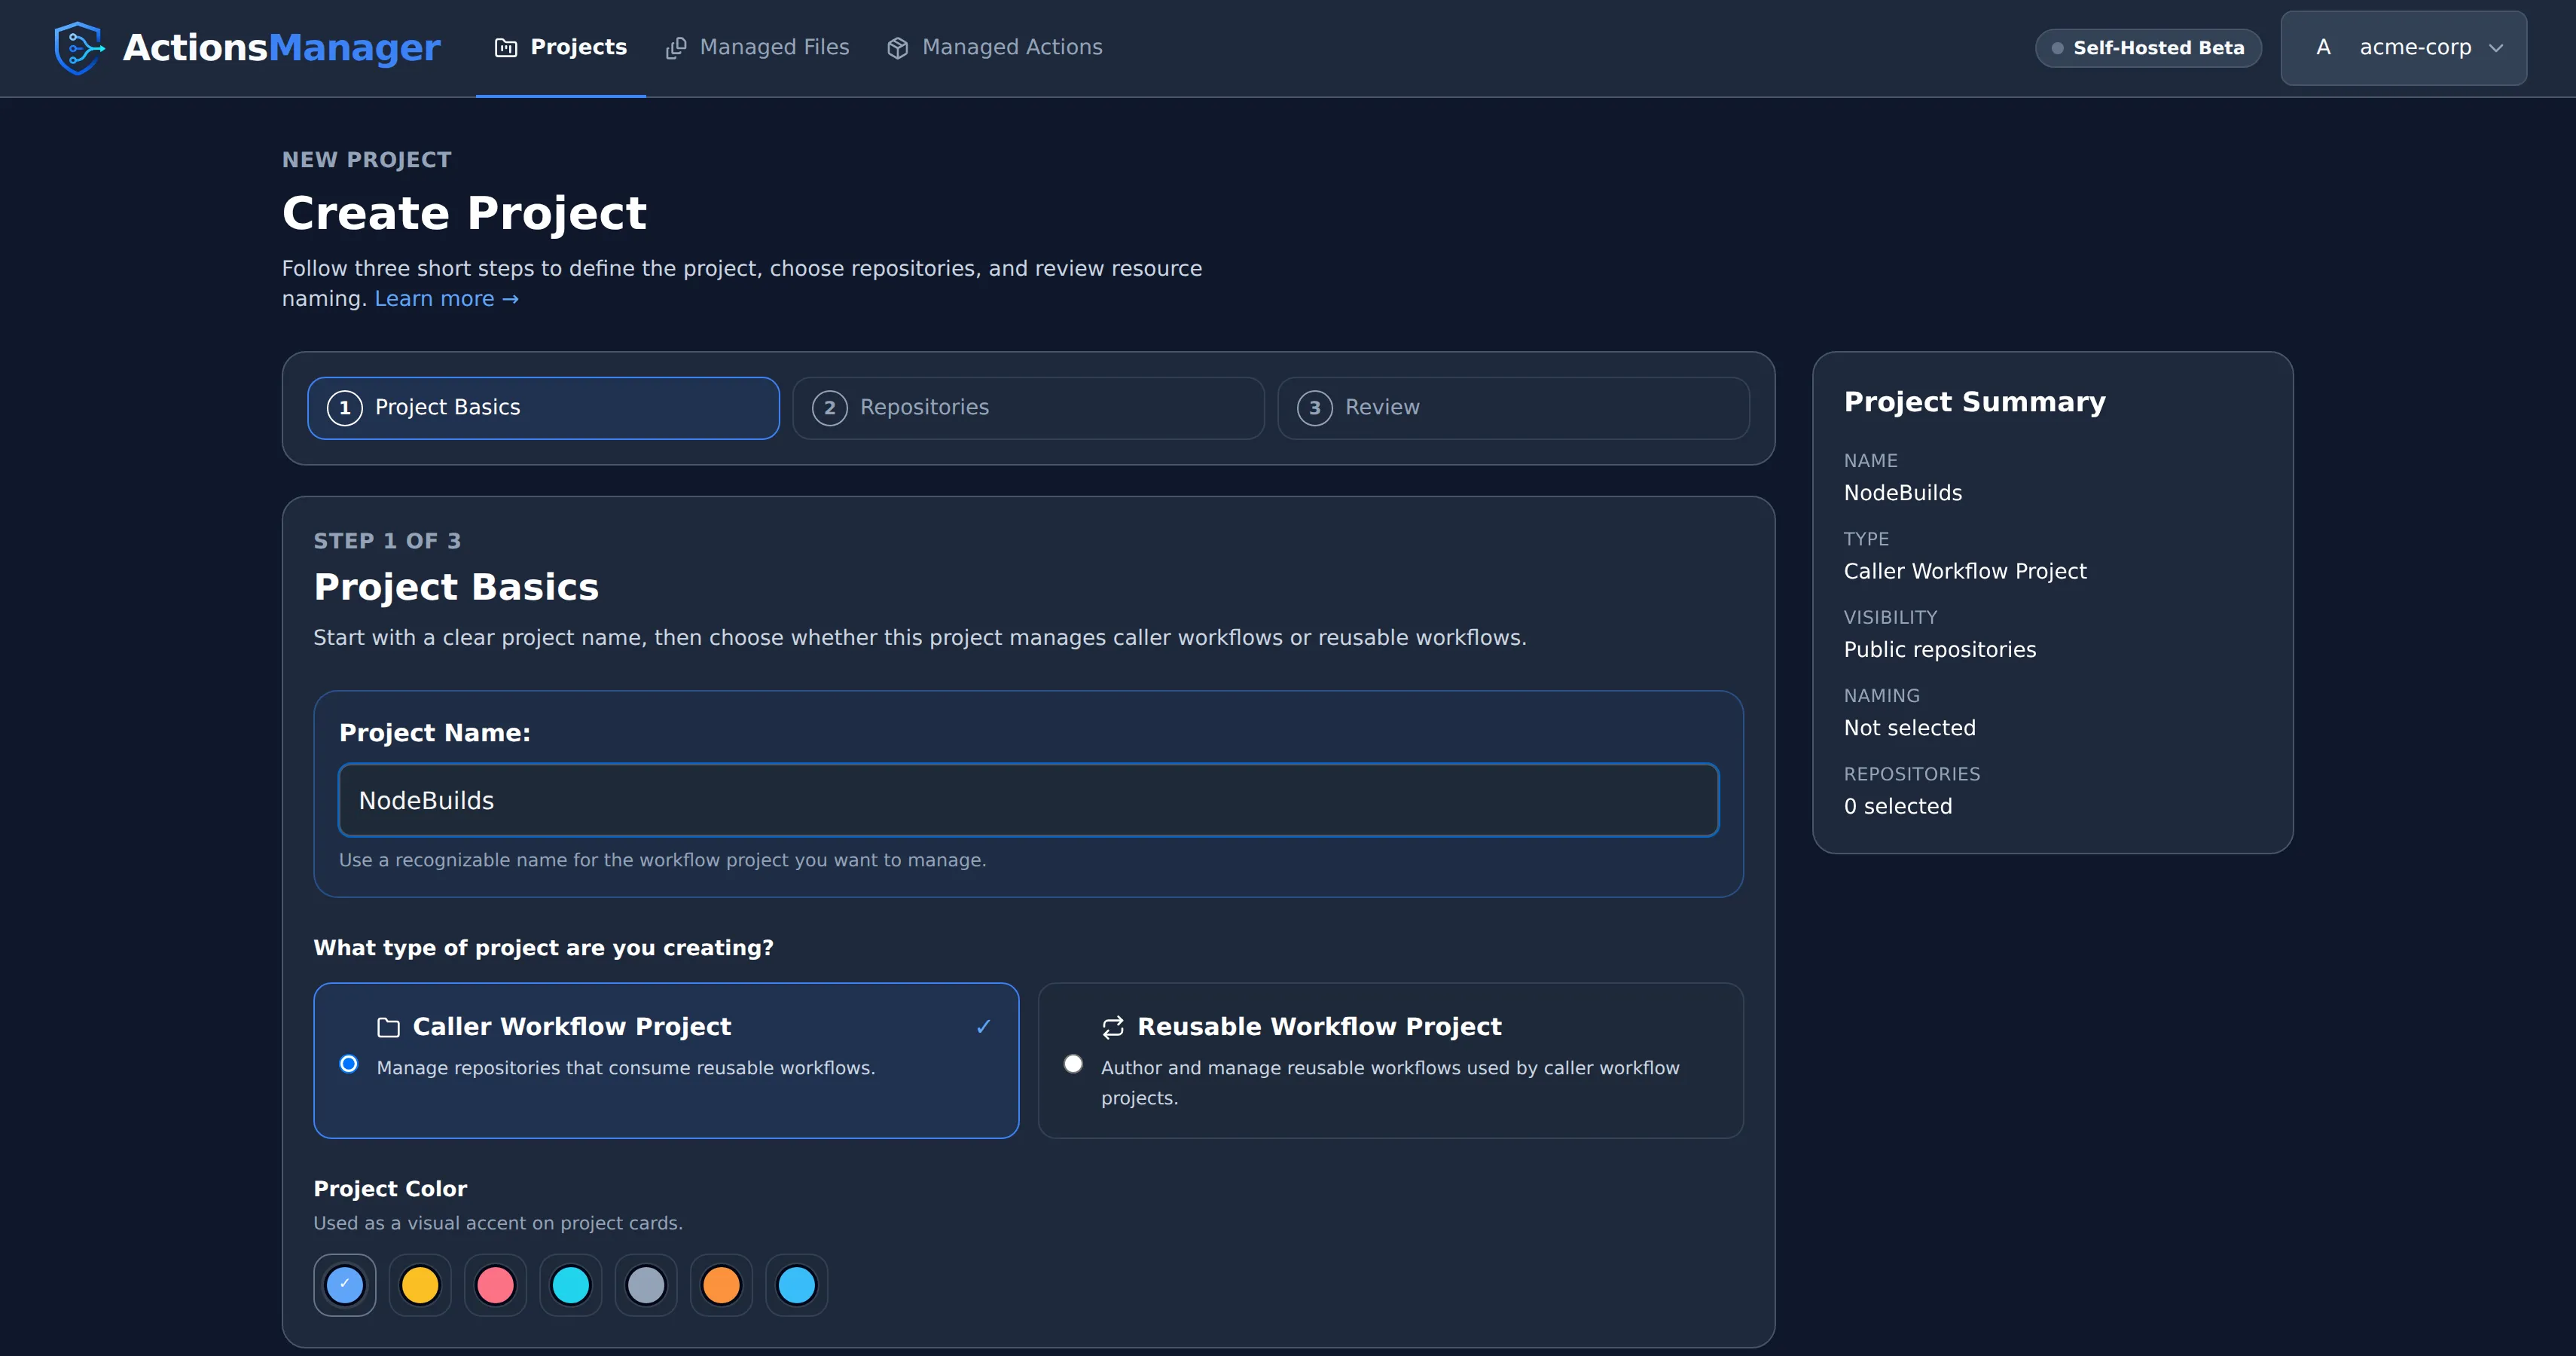The image size is (2576, 1356).
Task: Click 'NodeBuilds' name in Project Summary
Action: [x=1902, y=493]
